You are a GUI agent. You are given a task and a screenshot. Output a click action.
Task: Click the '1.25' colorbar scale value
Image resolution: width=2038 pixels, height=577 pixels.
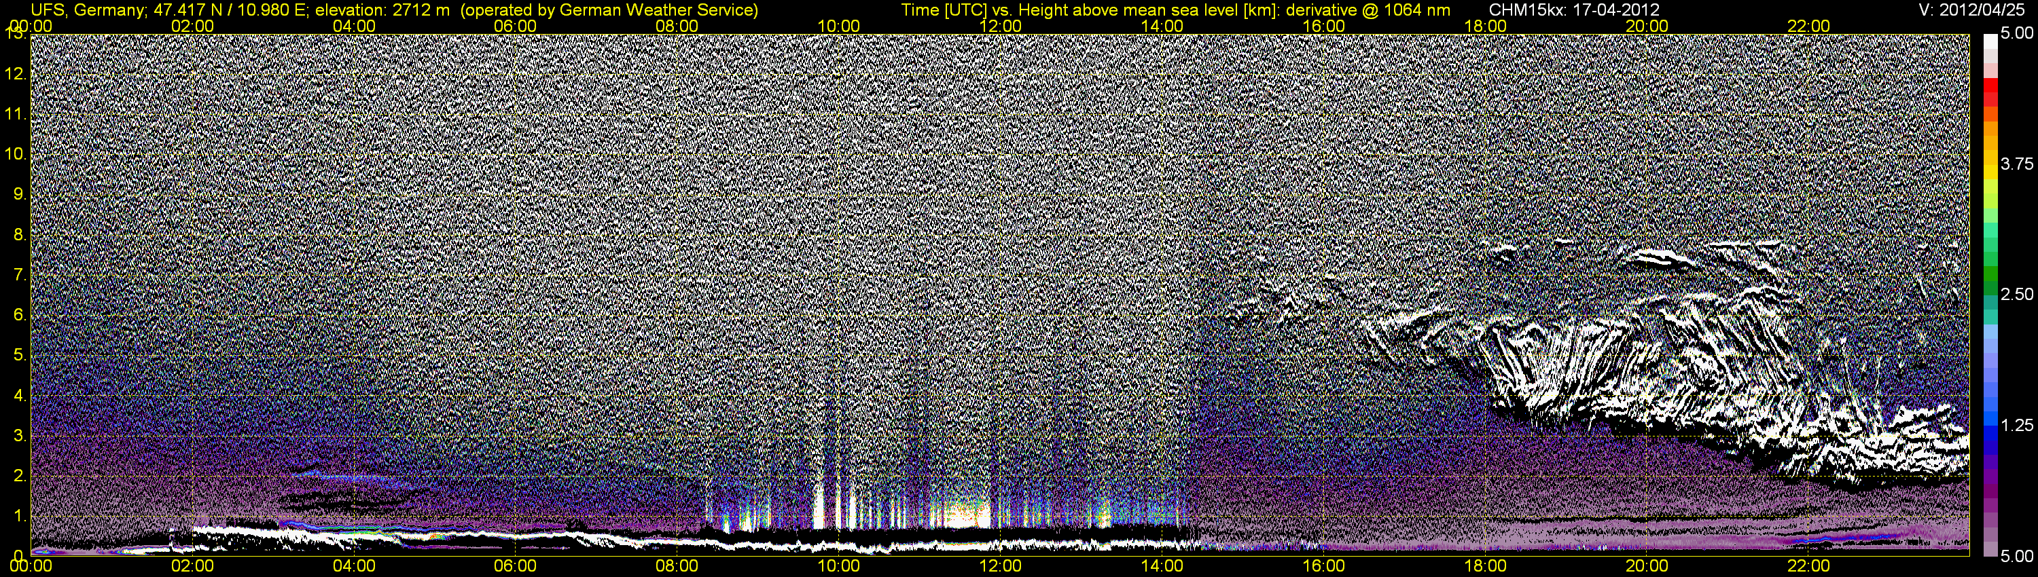click(x=2018, y=425)
